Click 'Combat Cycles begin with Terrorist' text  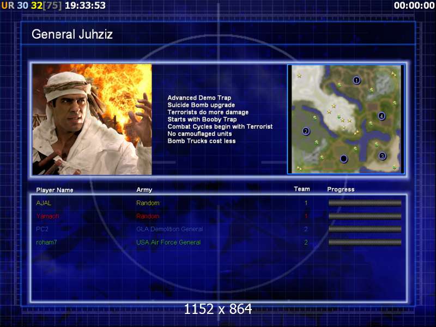220,126
